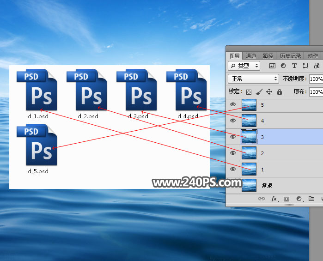
Task: Filter layers by pixel layer icon
Action: [x=272, y=66]
